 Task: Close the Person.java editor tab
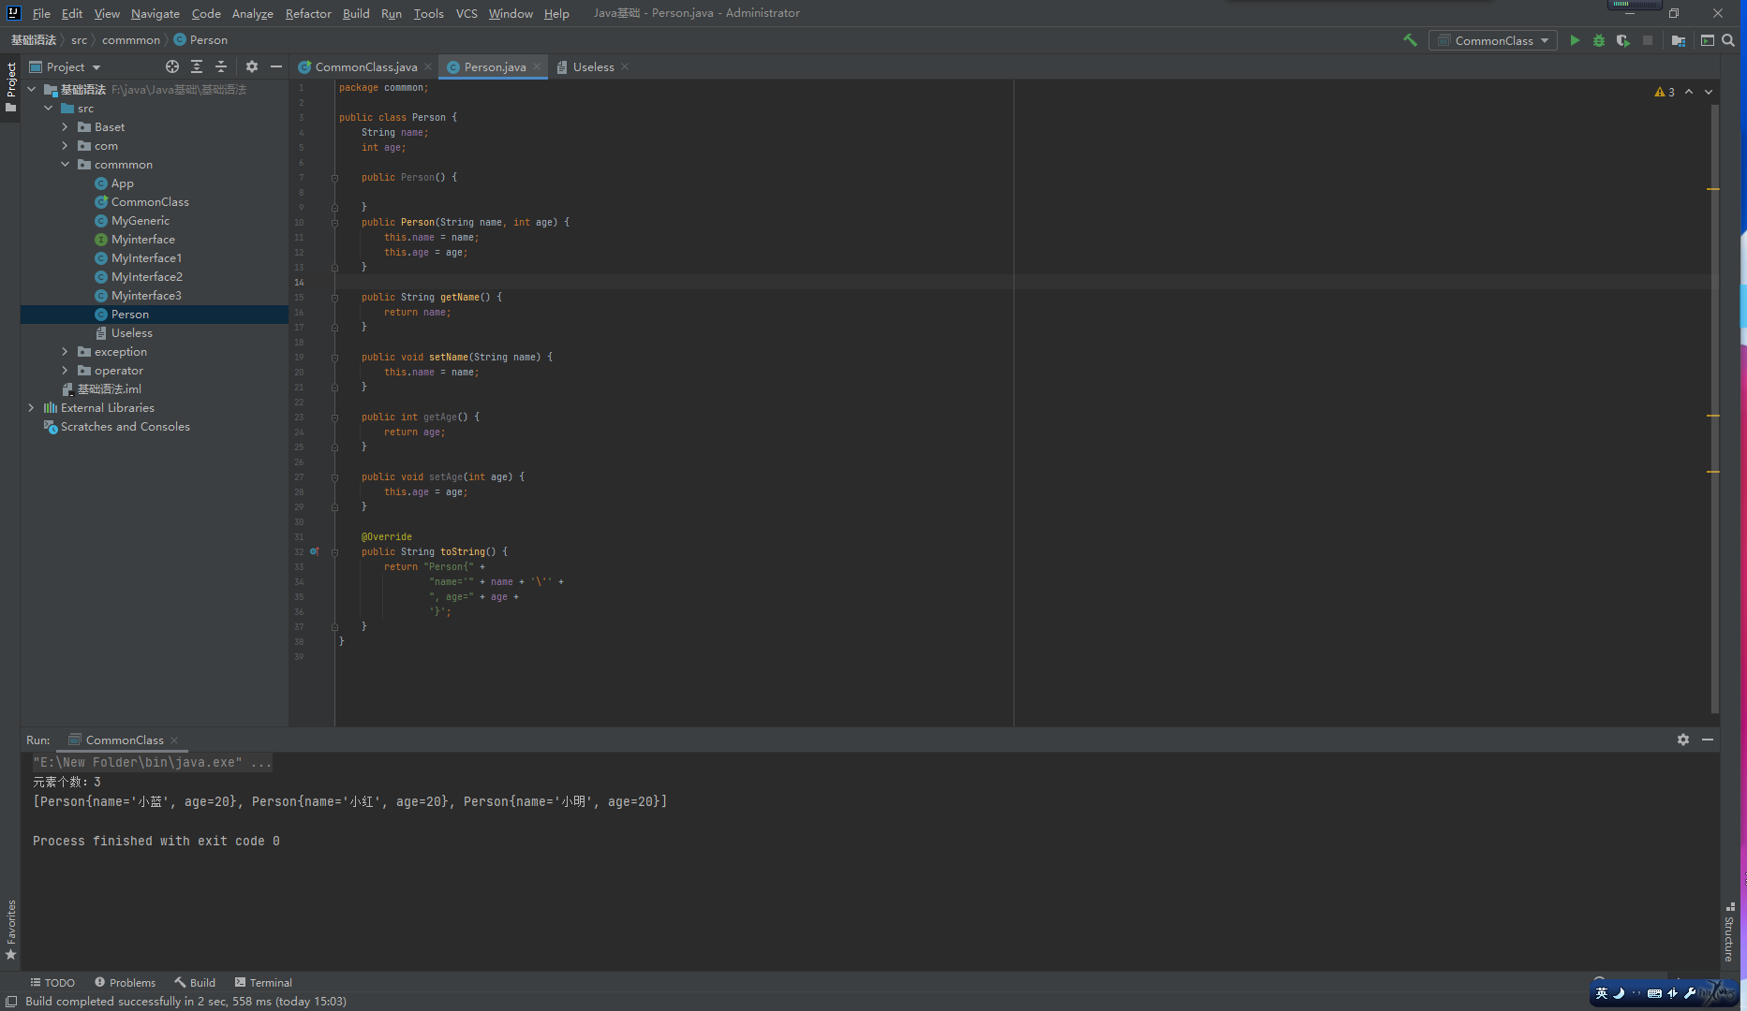pos(537,66)
